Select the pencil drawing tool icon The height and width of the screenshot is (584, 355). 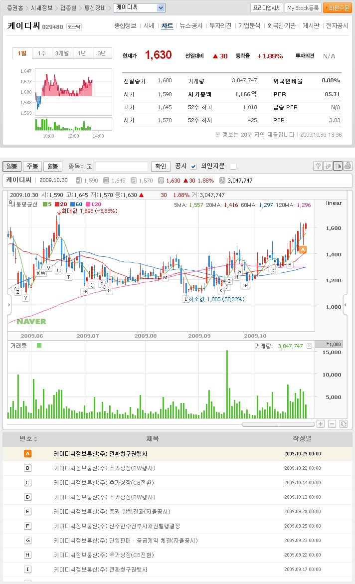coord(328,166)
